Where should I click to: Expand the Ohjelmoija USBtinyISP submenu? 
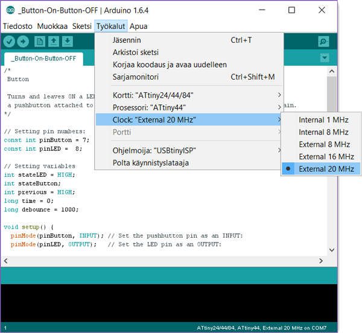tap(189, 150)
